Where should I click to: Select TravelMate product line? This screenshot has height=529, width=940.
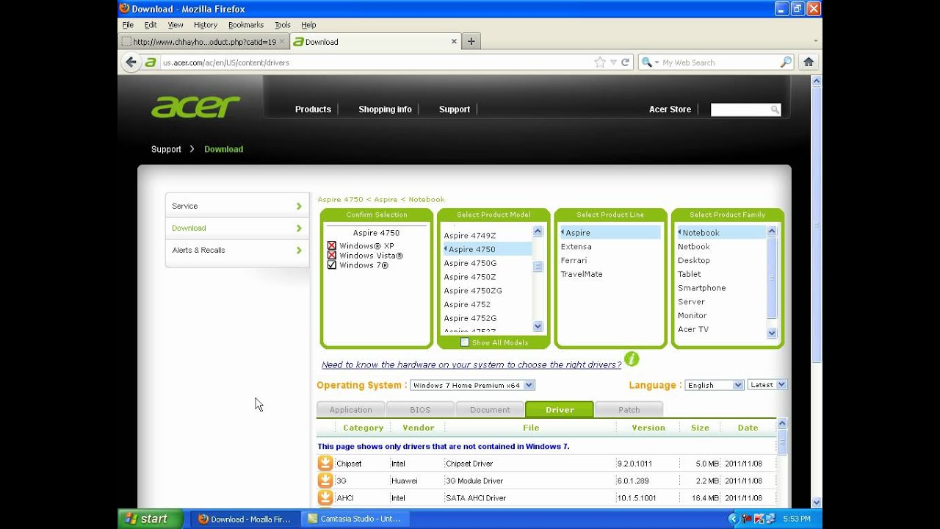pyautogui.click(x=582, y=274)
